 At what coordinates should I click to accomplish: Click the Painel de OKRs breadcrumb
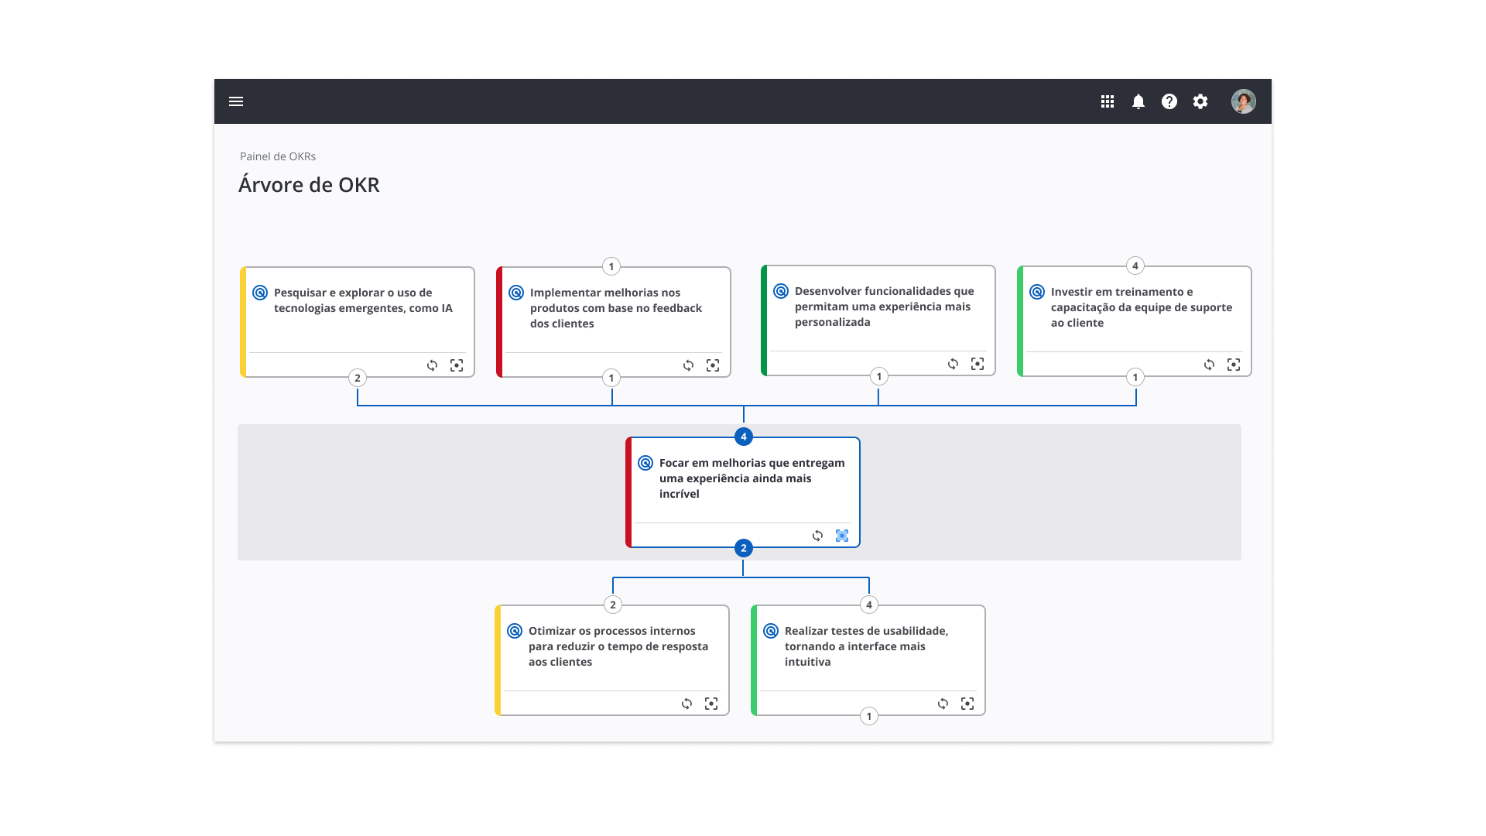point(278,156)
